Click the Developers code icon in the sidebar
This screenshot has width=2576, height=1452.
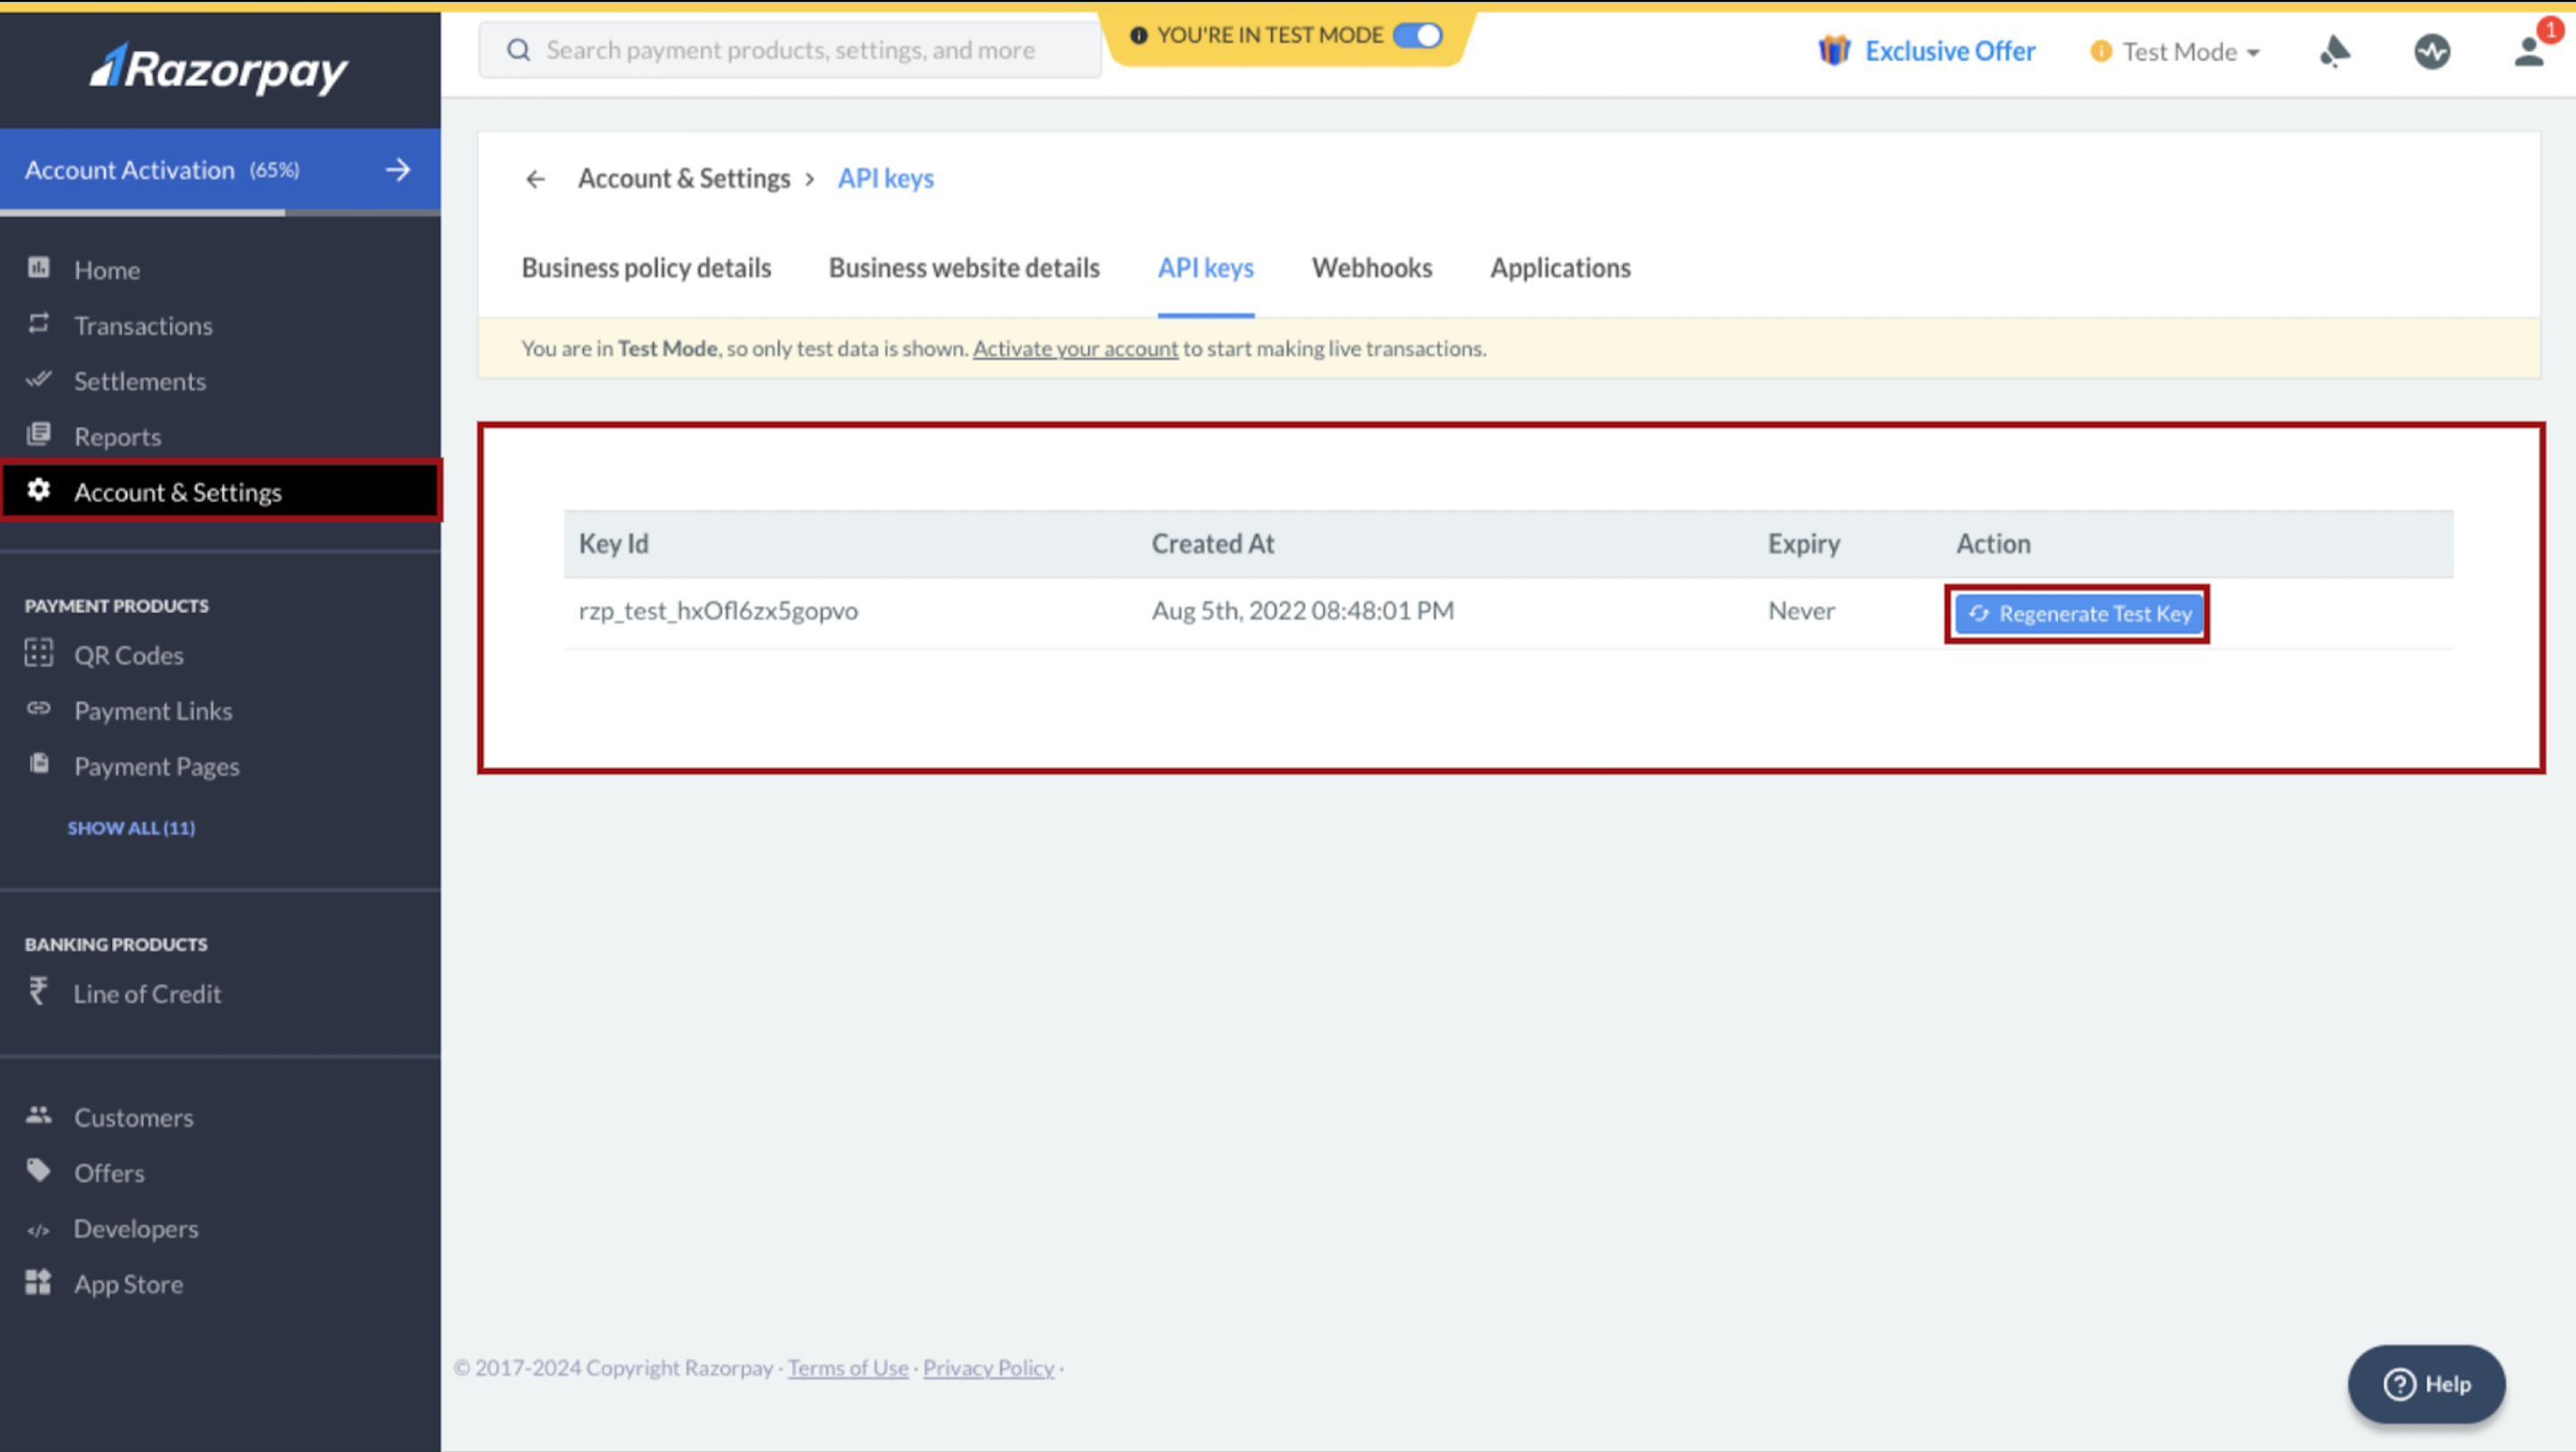(x=38, y=1229)
